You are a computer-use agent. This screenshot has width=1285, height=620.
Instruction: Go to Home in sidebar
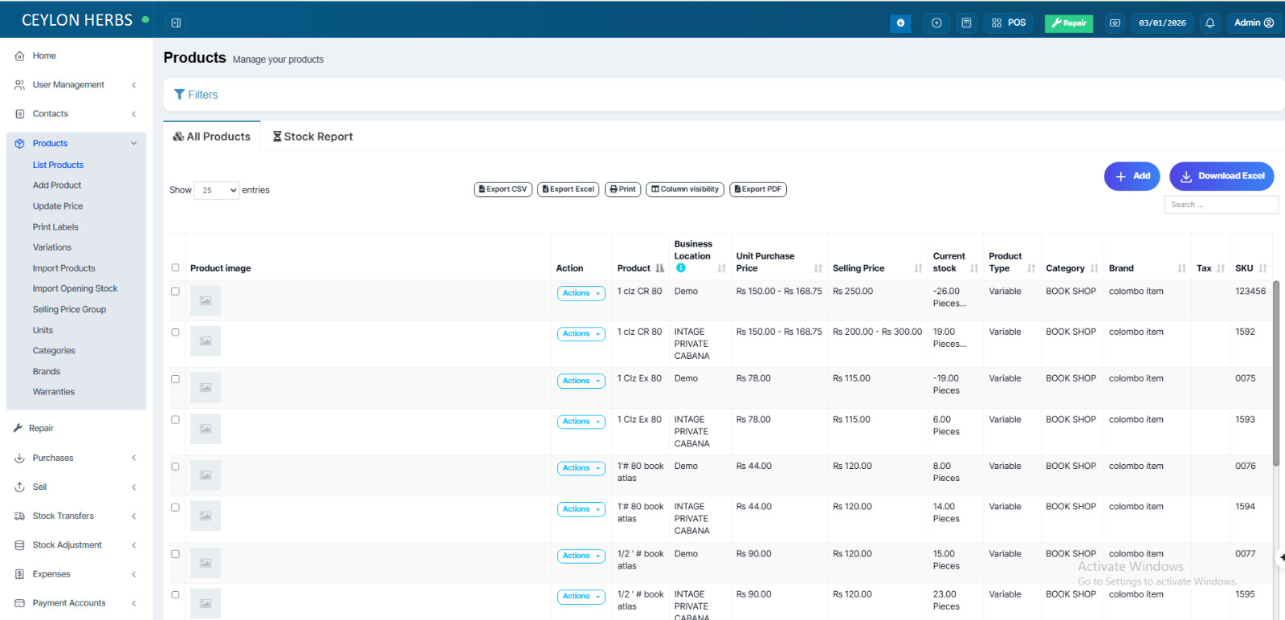point(44,56)
